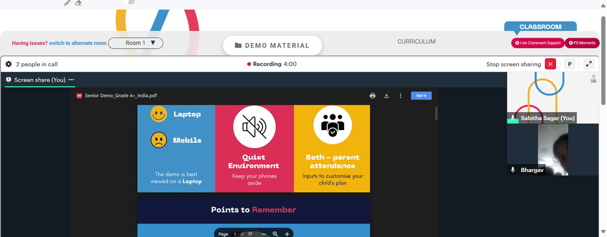This screenshot has height=237, width=607.
Task: Toggle Sabitha Sagar's microphone icon
Action: [x=513, y=118]
